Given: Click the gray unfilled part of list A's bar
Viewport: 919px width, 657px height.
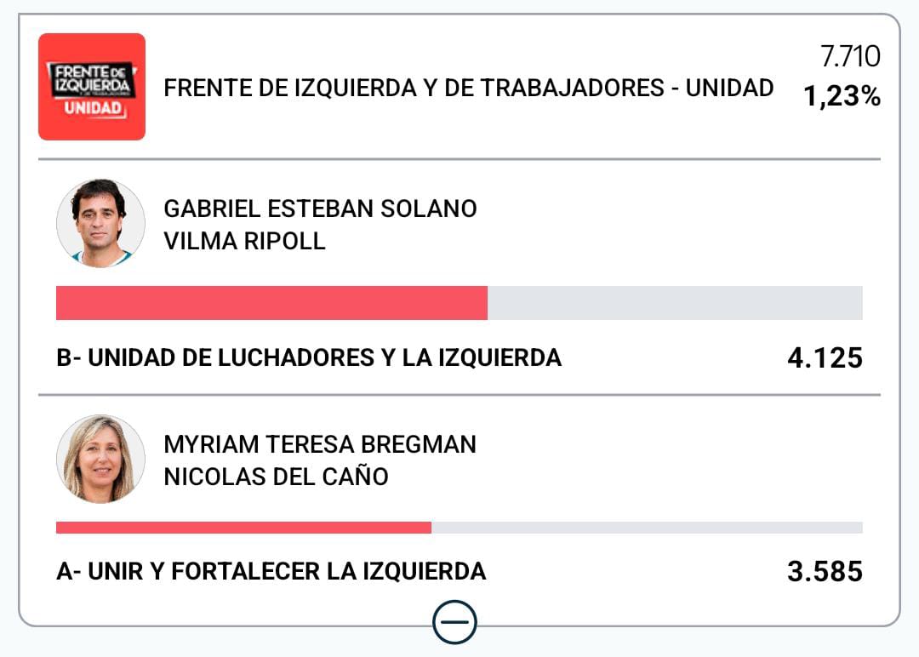Looking at the screenshot, I should coord(647,528).
